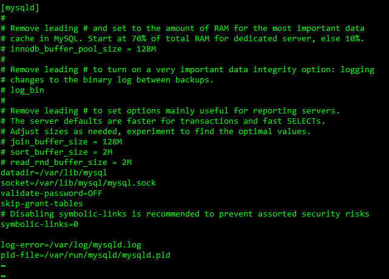This screenshot has width=389, height=279.
Task: Click the word RAM in first comment
Action: [222, 29]
